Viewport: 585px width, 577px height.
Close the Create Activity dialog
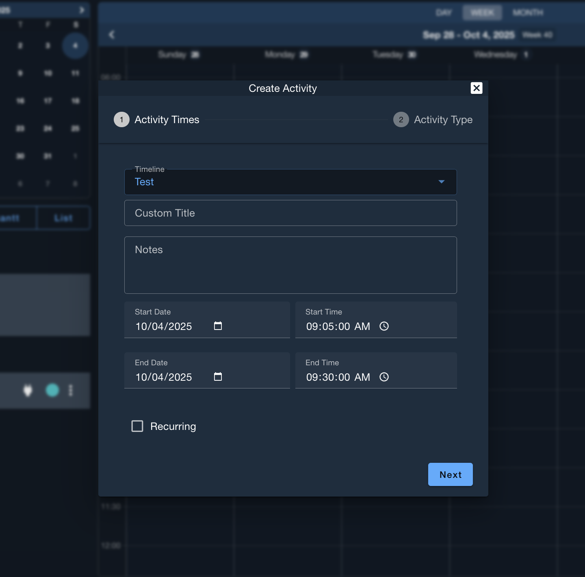point(476,88)
